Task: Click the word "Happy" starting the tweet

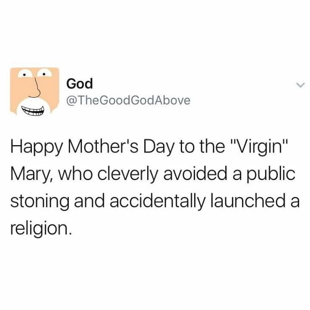Action: pyautogui.click(x=36, y=148)
